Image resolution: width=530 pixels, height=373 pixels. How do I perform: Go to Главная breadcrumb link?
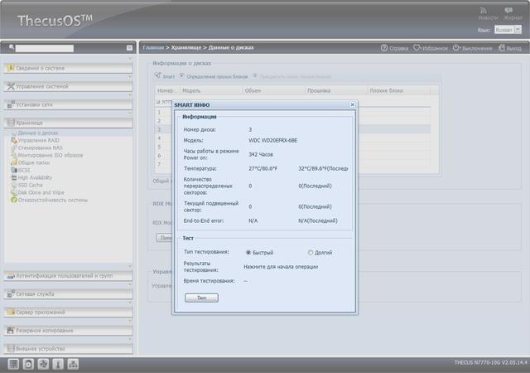point(153,48)
